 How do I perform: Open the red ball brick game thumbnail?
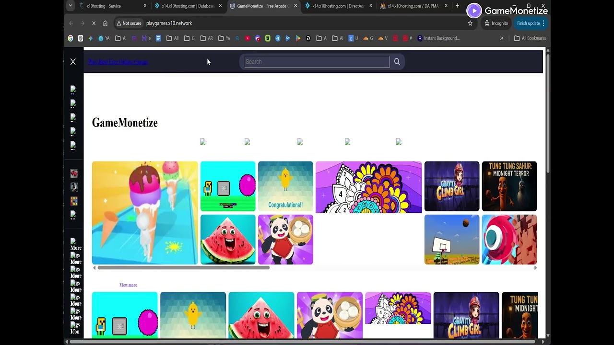pyautogui.click(x=509, y=240)
